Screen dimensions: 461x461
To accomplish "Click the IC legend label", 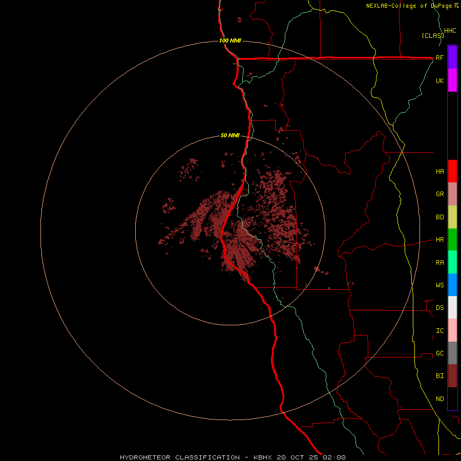I will pos(440,331).
